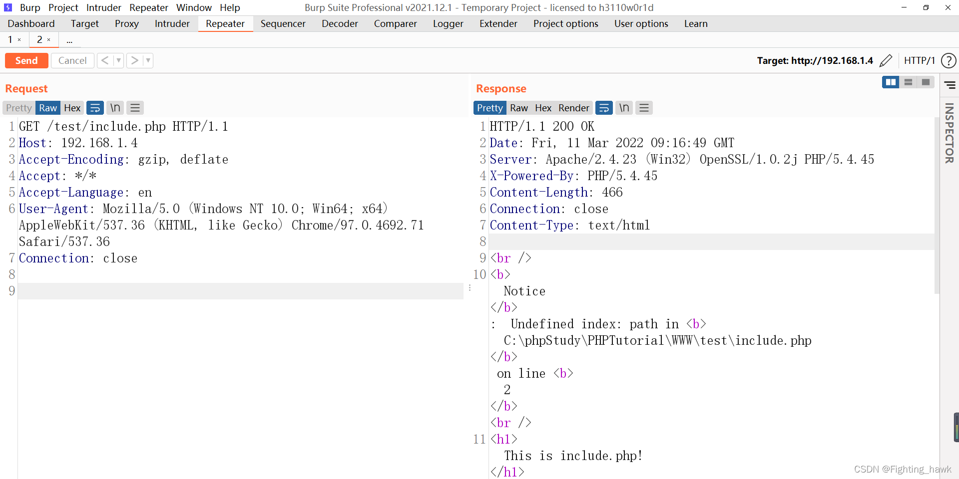Open the Repeater menu in menu bar
The image size is (959, 479).
[x=149, y=7]
